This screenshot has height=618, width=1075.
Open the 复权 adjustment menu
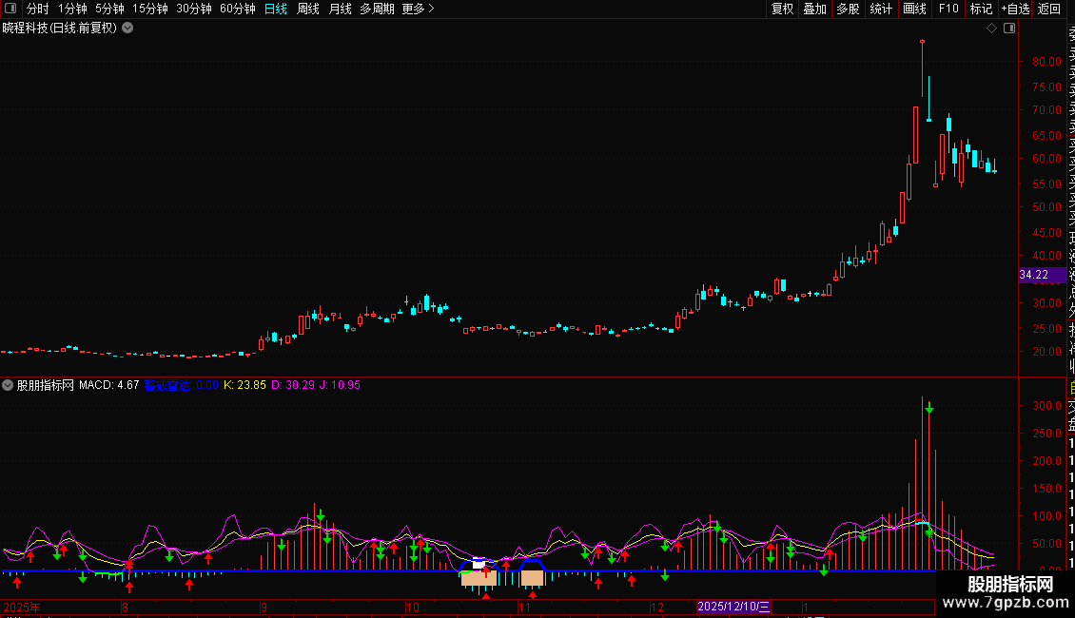point(782,9)
